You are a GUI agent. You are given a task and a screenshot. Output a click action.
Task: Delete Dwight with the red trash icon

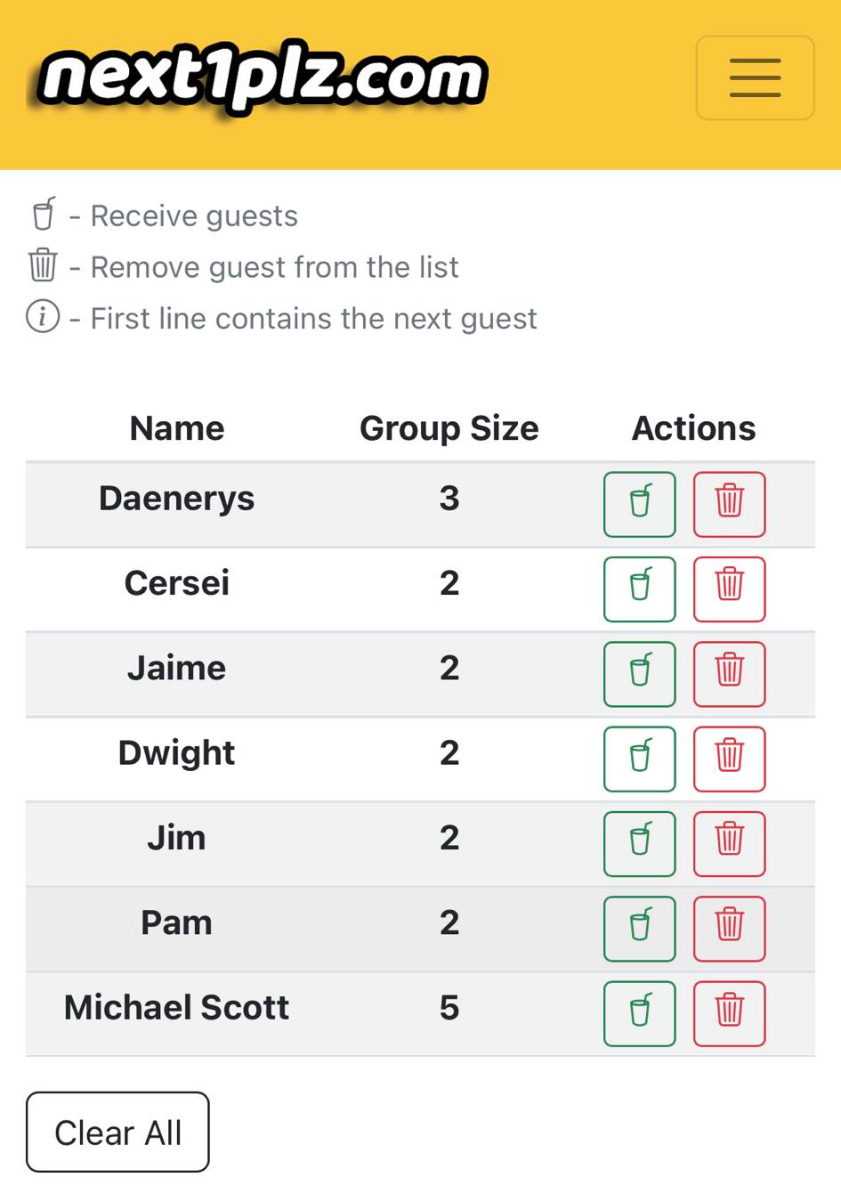(x=729, y=759)
